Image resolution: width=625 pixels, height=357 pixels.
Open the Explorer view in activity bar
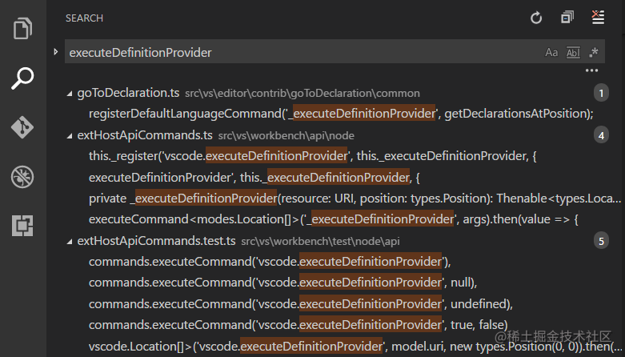tap(22, 30)
